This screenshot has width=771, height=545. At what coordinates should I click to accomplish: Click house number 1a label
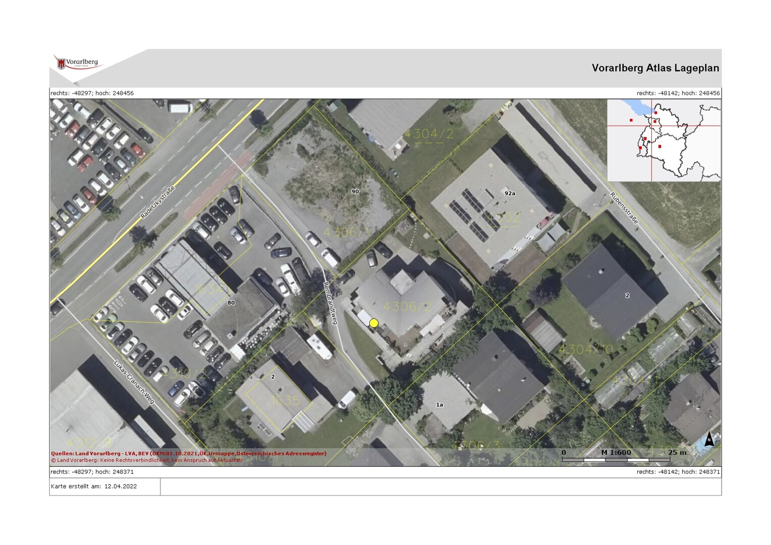[439, 405]
